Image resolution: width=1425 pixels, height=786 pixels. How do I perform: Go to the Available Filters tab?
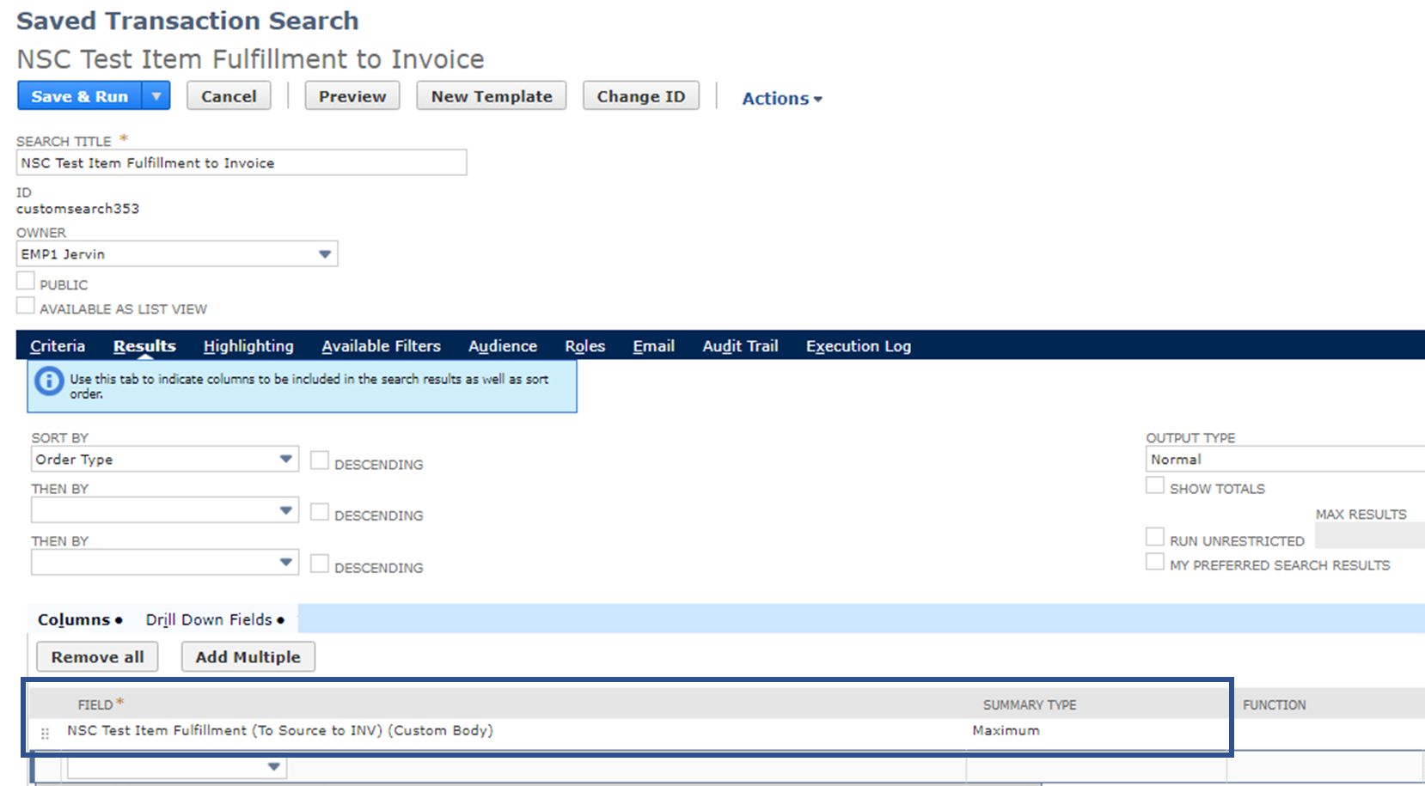click(x=381, y=346)
